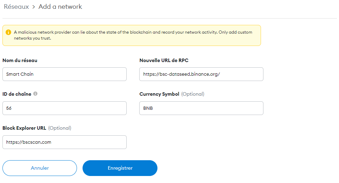Click the breadcrumb chevron after Réseaux
Viewport: 339px width, 183px height.
click(34, 7)
